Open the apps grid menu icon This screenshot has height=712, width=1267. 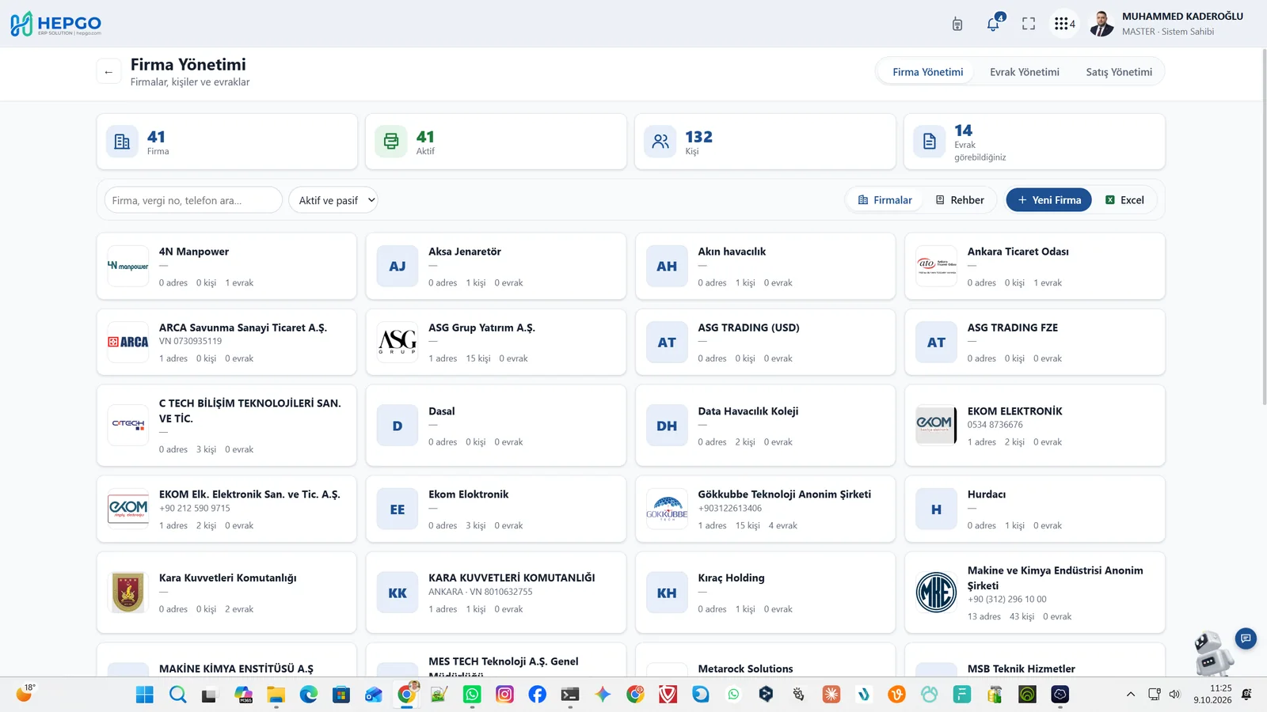point(1064,24)
